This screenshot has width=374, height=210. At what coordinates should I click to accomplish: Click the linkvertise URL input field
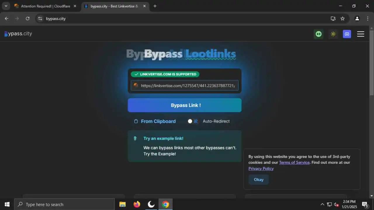pos(185,85)
